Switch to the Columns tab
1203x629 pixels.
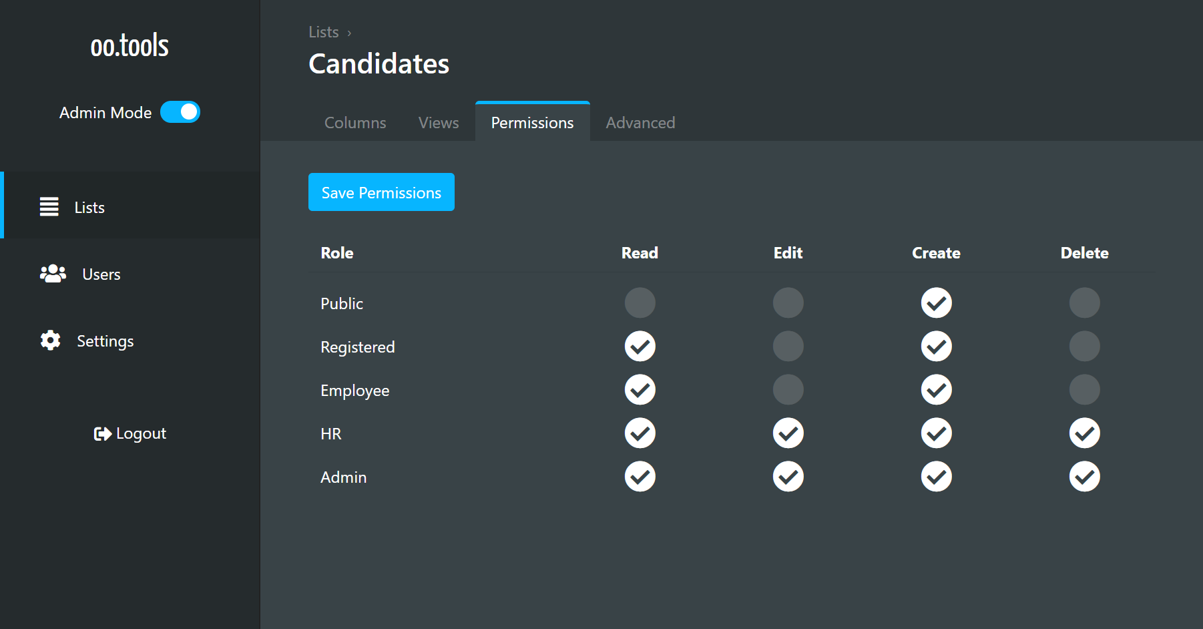(355, 123)
